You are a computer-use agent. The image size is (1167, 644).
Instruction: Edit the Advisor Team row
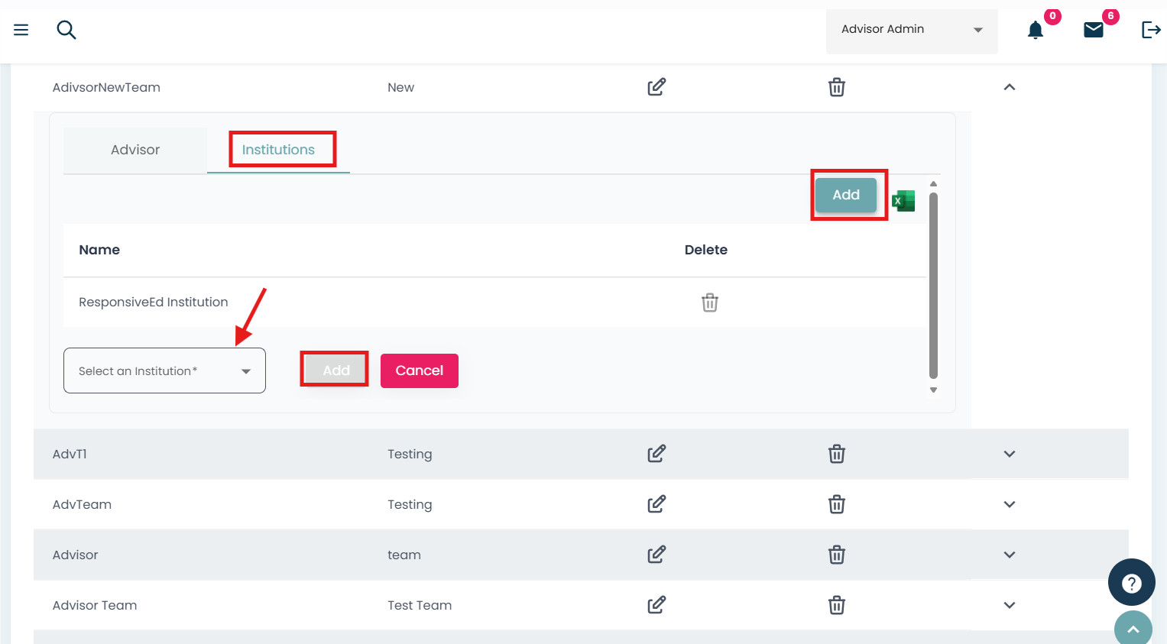tap(656, 605)
